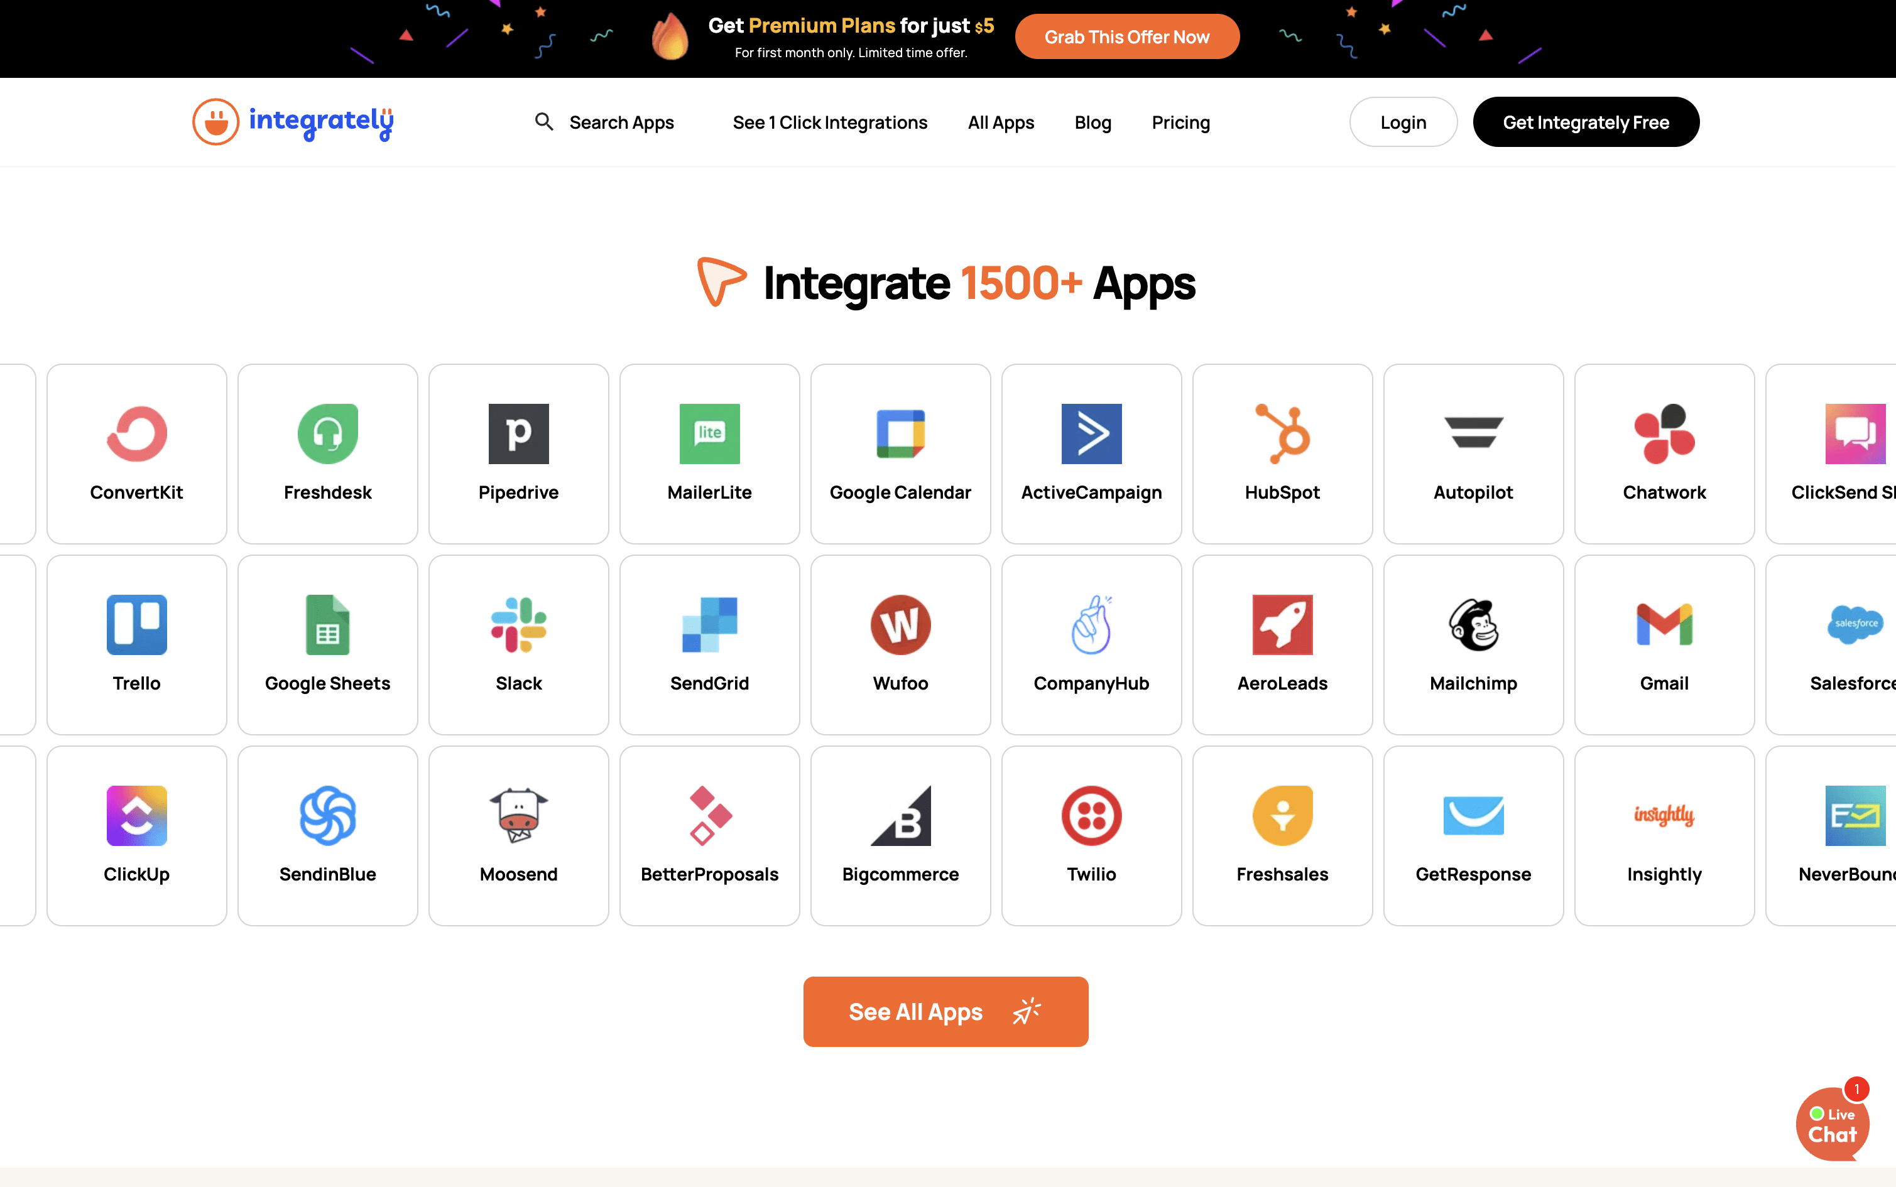This screenshot has width=1896, height=1187.
Task: Click the Login button
Action: coord(1403,122)
